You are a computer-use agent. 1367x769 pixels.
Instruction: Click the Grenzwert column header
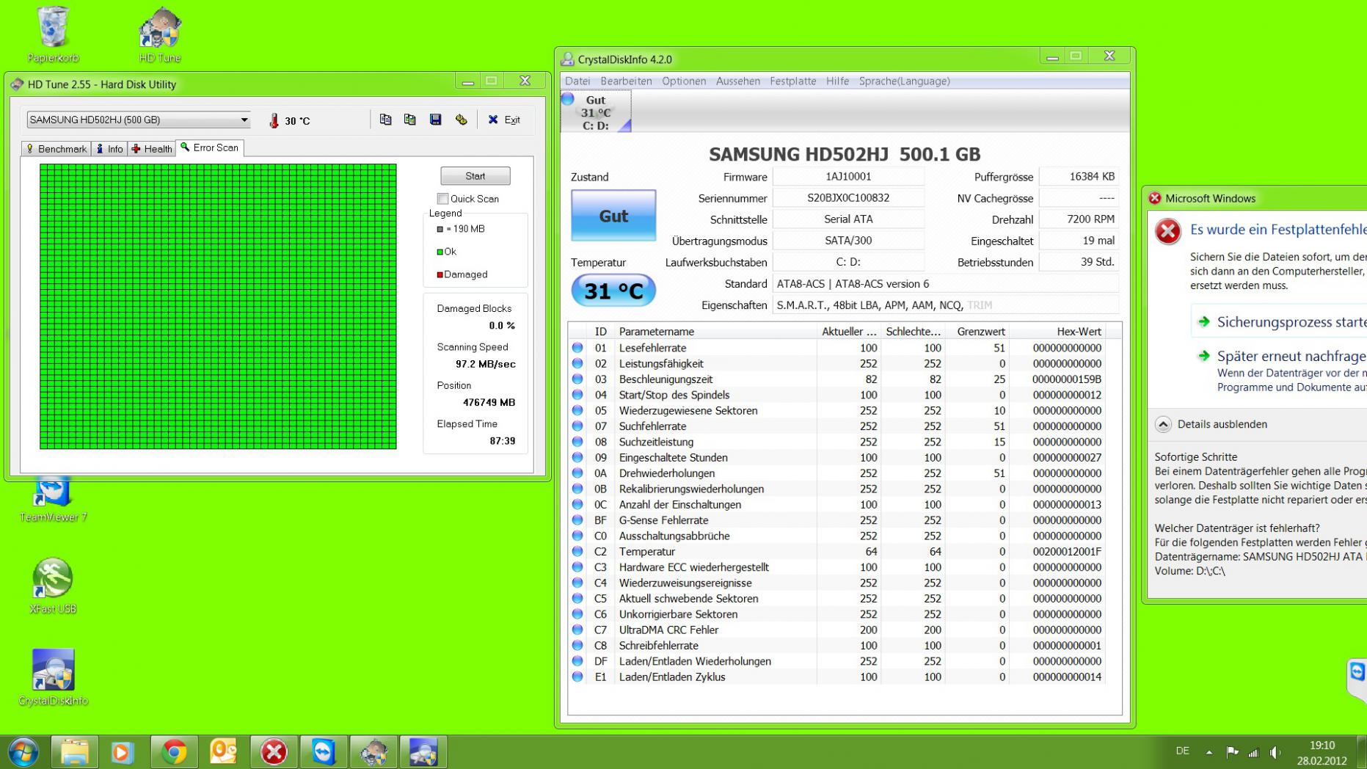coord(977,332)
